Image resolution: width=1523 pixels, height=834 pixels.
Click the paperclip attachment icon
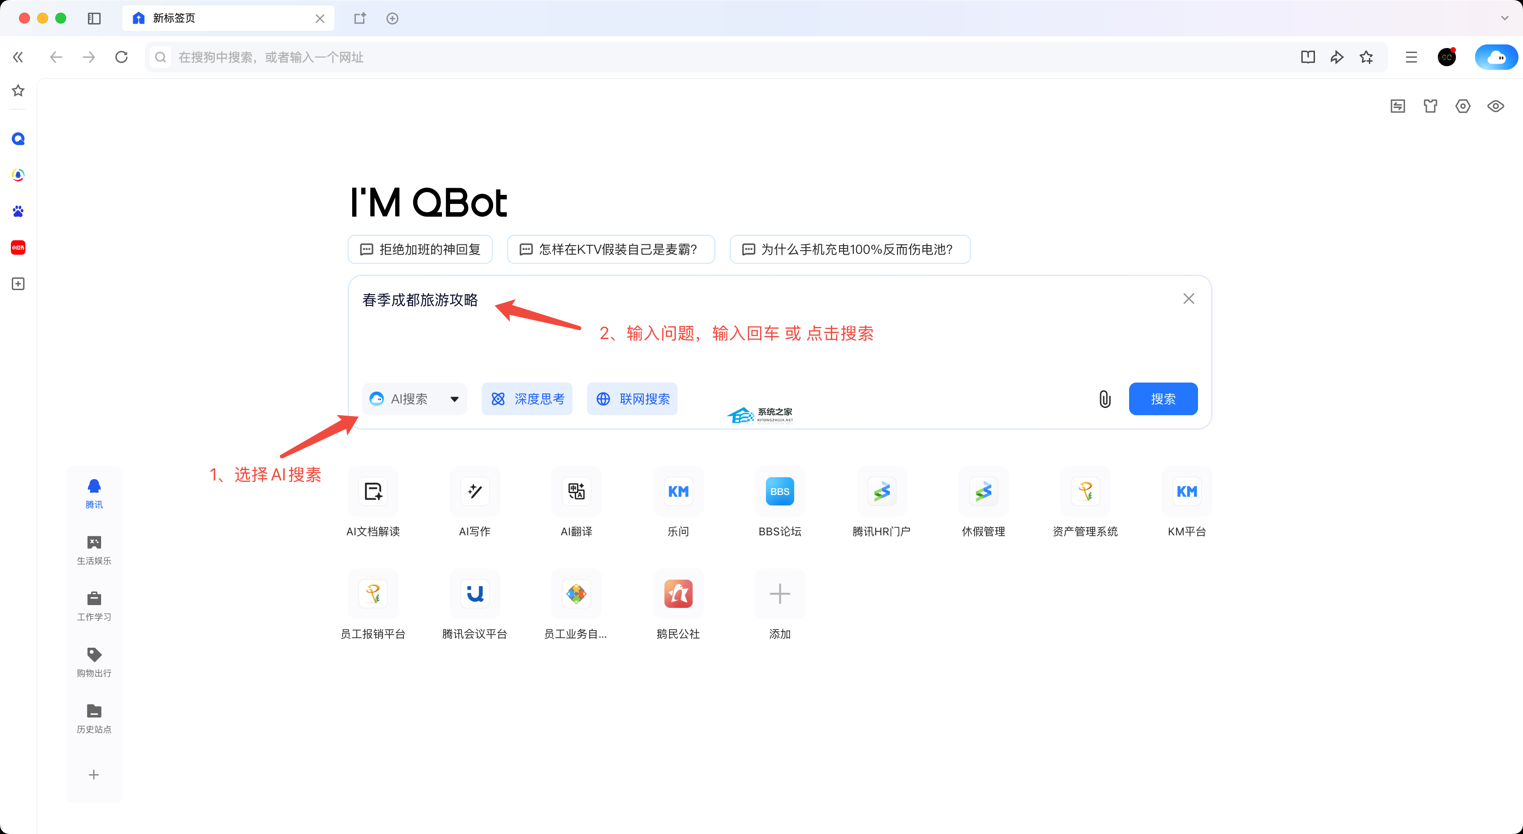point(1105,399)
